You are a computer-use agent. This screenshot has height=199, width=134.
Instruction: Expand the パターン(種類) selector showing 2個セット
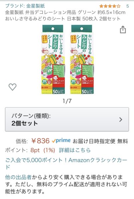coord(67,119)
